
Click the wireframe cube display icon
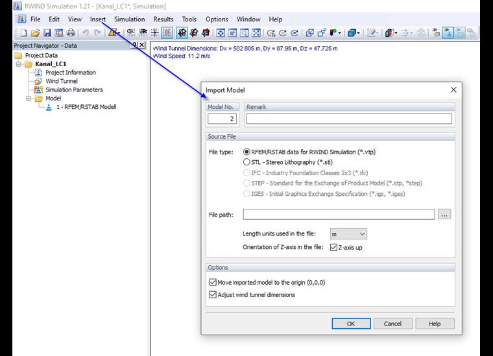click(x=309, y=32)
